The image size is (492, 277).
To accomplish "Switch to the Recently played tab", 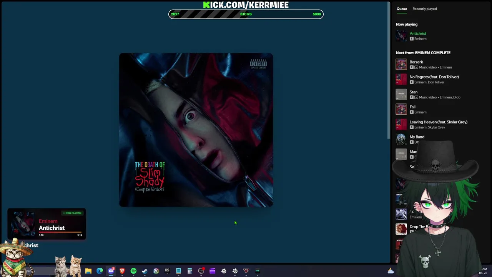I will coord(424,9).
